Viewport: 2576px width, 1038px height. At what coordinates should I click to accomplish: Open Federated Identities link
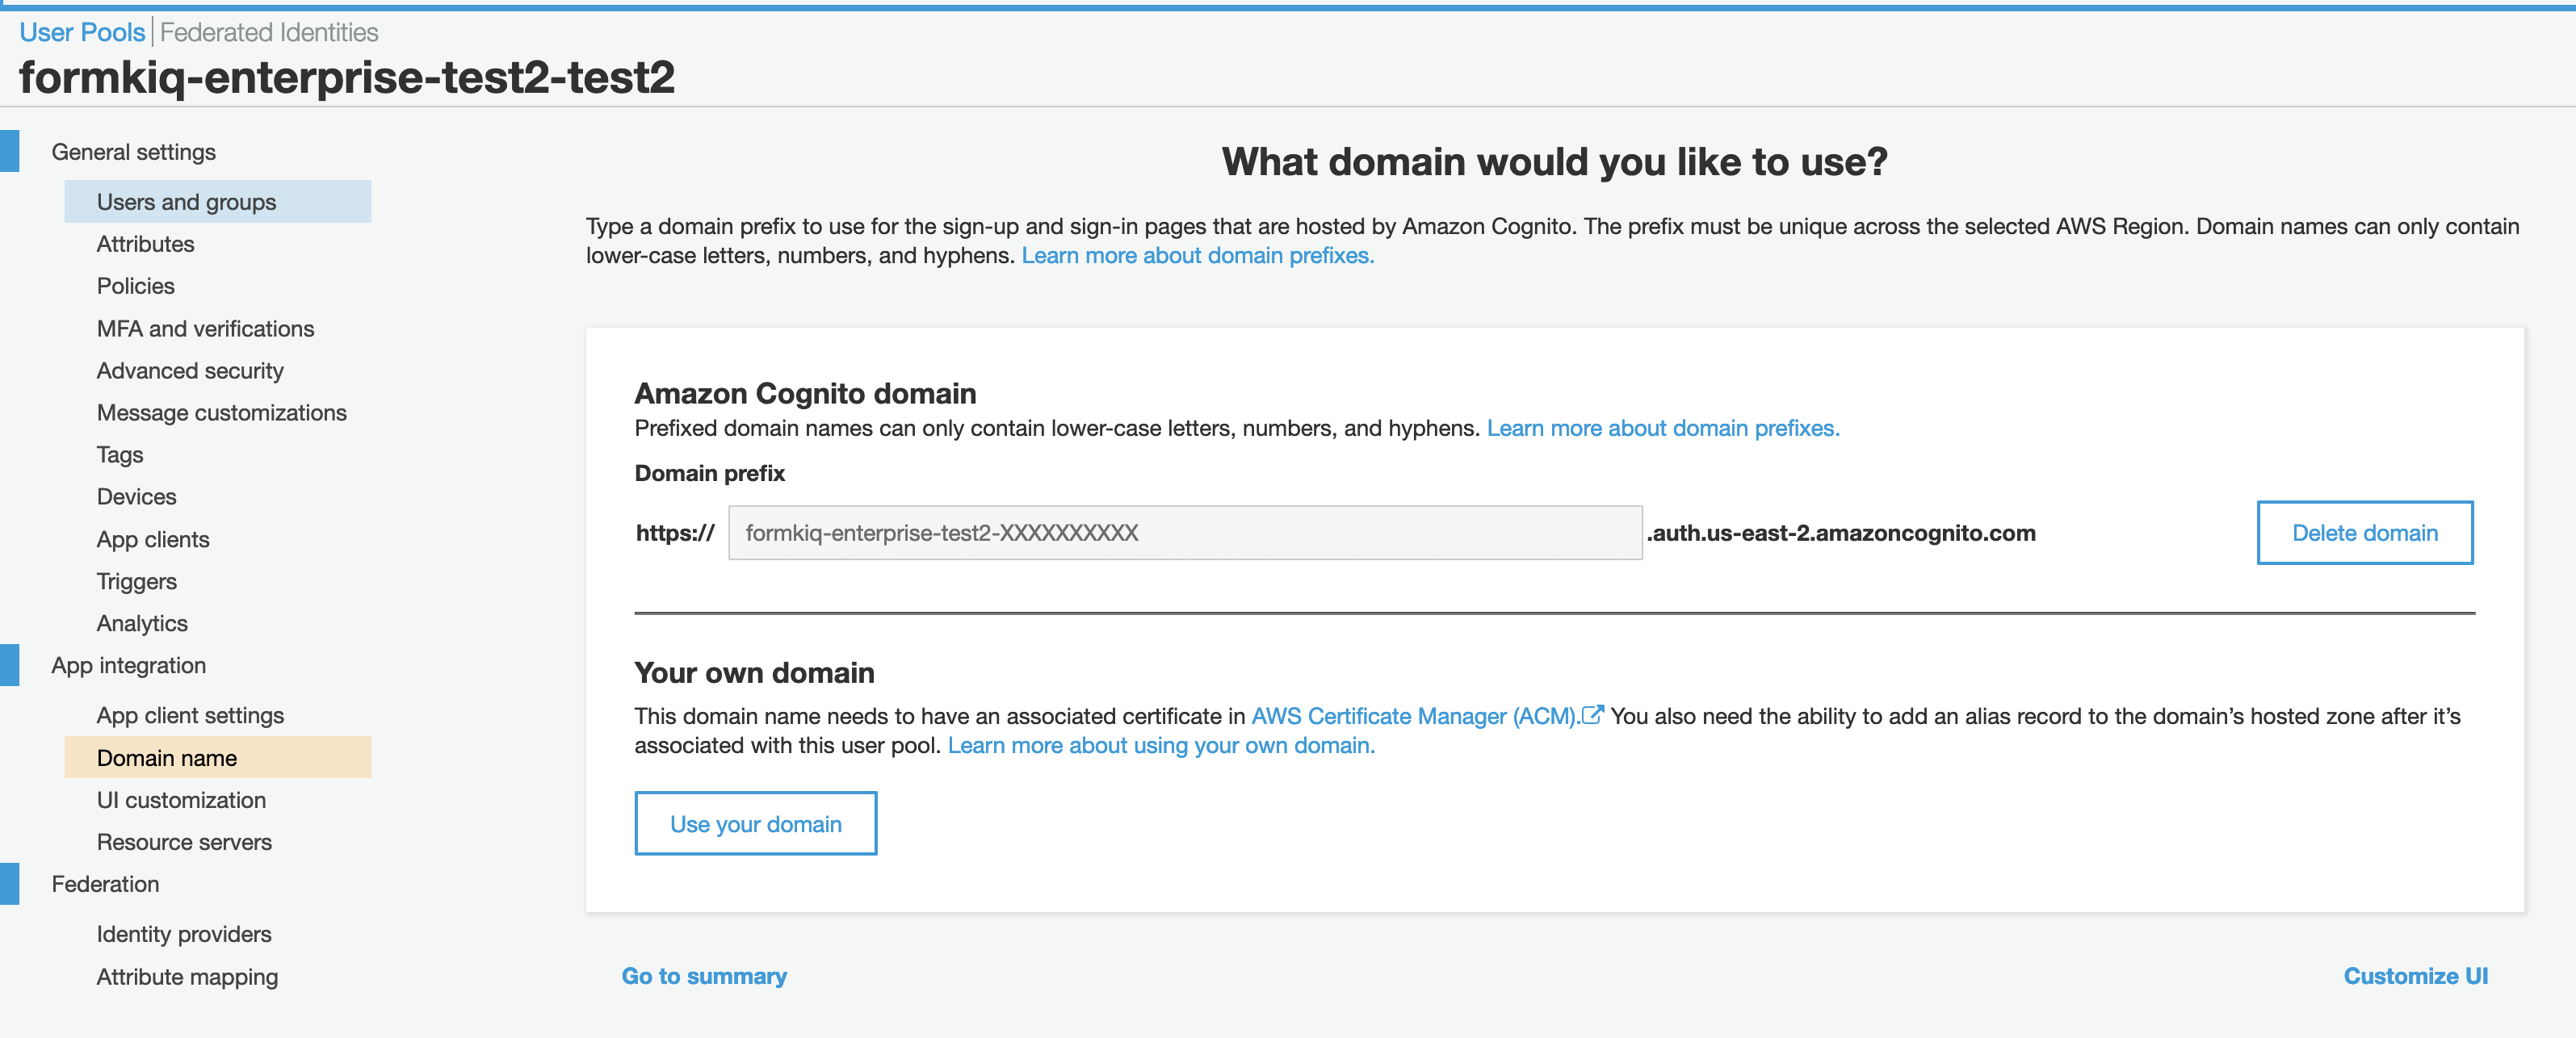(269, 32)
